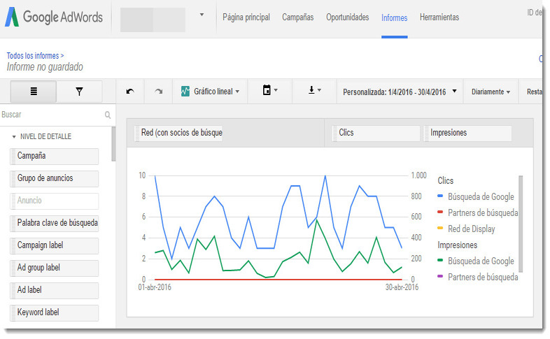Viewport: 550px width, 339px height.
Task: Click the Google AdWords logo
Action: tap(54, 17)
